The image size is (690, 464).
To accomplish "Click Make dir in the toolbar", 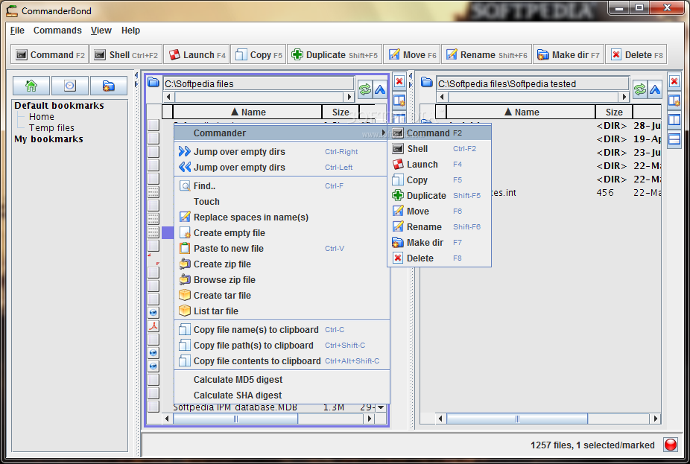I will point(568,54).
